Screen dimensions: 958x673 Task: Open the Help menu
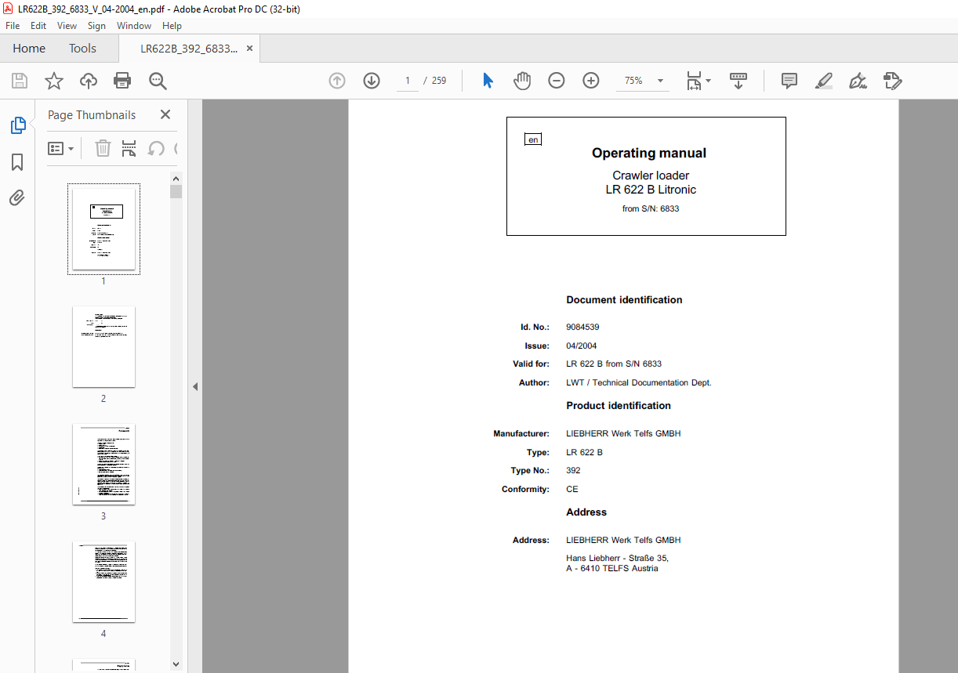(172, 26)
